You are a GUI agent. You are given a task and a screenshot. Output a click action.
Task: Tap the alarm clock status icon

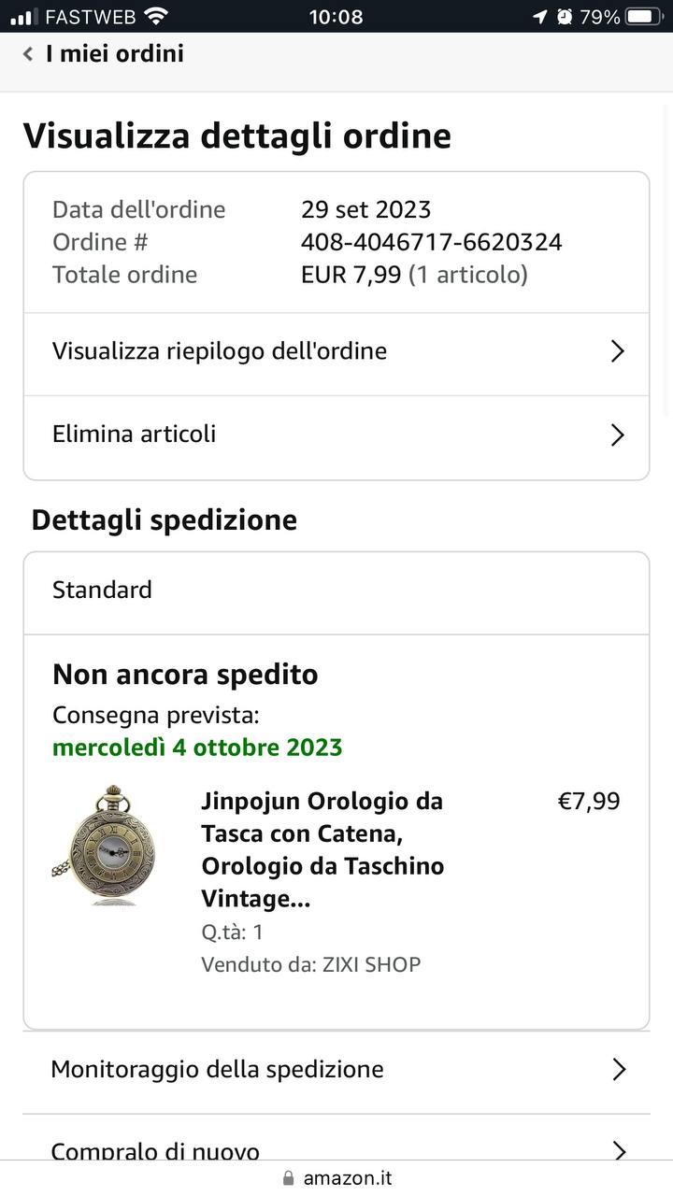[x=565, y=16]
